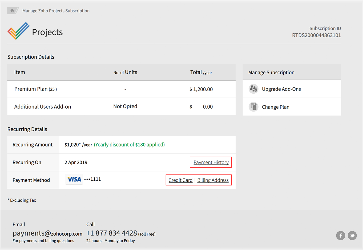Viewport: 363px width, 250px height.
Task: Click the VISA card logo
Action: pos(74,179)
